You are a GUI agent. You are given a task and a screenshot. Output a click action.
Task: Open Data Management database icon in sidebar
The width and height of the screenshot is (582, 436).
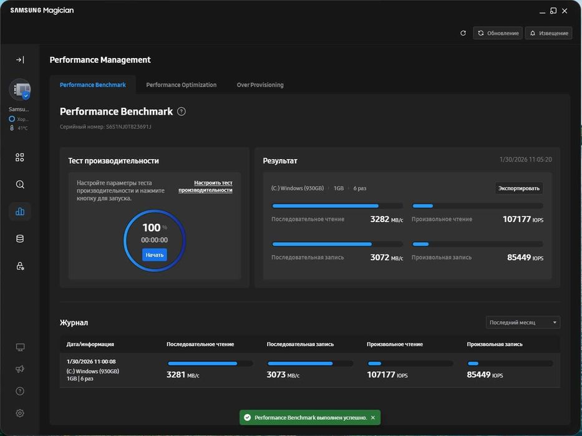click(x=20, y=239)
